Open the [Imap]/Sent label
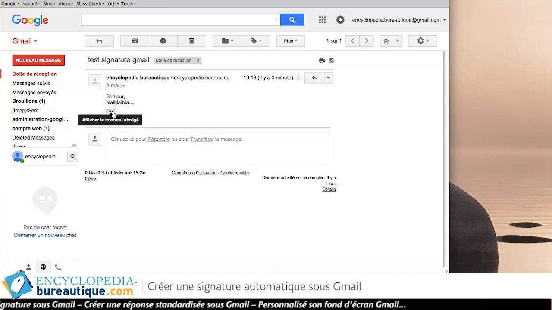The width and height of the screenshot is (552, 310). point(25,110)
